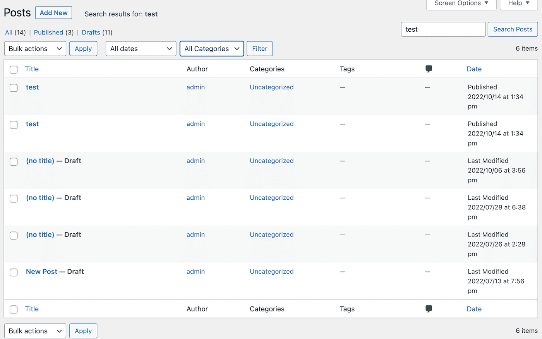Click into the post search field
The width and height of the screenshot is (542, 339).
pos(443,29)
